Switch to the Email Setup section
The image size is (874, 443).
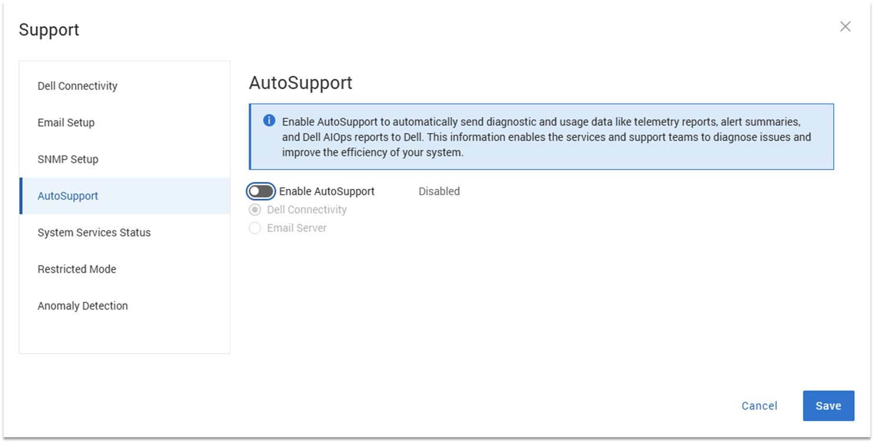coord(66,122)
